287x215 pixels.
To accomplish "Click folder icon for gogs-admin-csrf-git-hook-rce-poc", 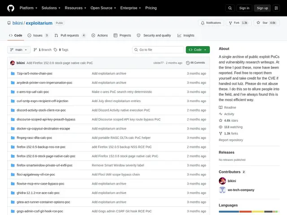I will click(13, 211).
